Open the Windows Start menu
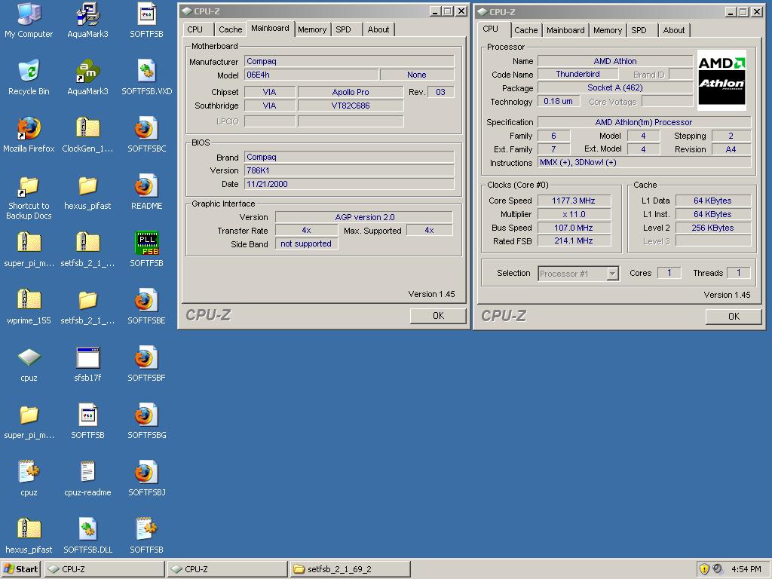 pos(20,569)
